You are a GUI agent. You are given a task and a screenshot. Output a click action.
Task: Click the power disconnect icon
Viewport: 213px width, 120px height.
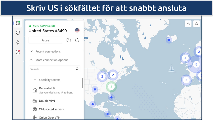coord(69,40)
